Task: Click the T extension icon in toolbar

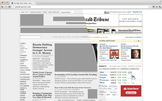Action: tap(154, 7)
